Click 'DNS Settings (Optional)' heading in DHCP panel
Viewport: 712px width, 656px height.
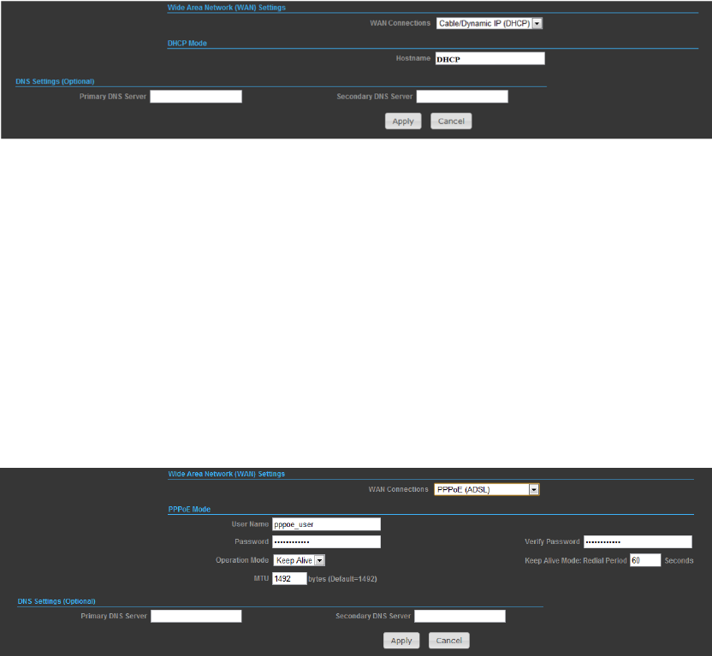click(55, 81)
